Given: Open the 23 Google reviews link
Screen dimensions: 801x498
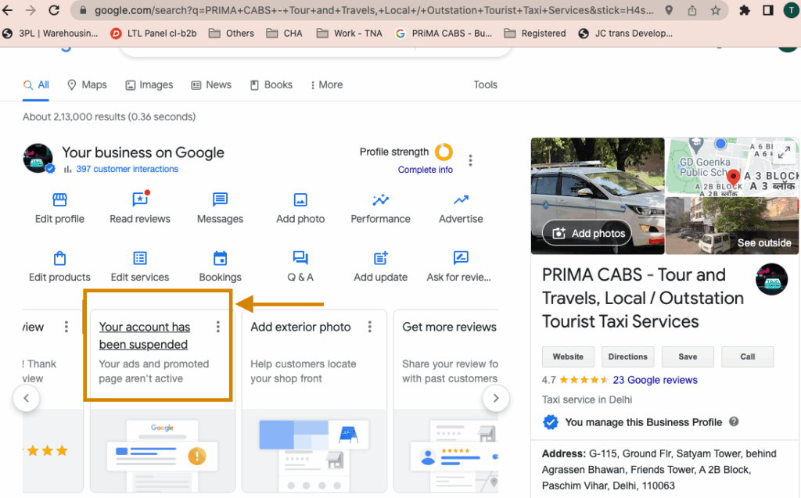Looking at the screenshot, I should coord(655,380).
